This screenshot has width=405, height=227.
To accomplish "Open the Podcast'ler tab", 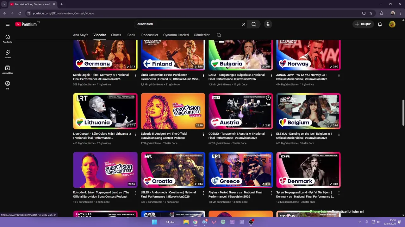I will [150, 35].
